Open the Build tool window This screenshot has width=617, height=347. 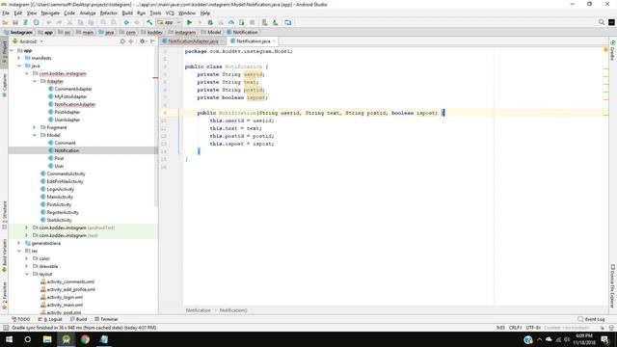click(78, 319)
